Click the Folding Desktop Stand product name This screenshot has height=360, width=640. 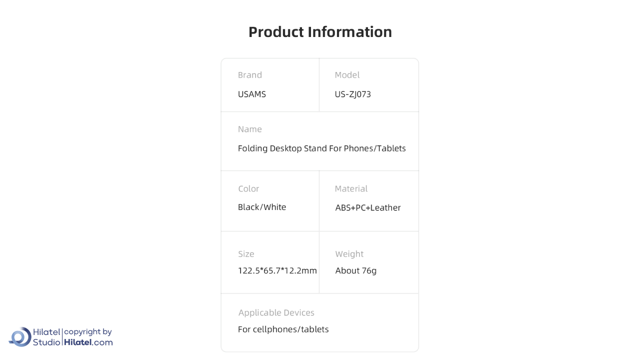321,148
